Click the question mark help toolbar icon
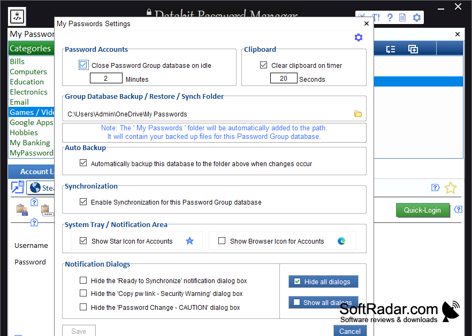Image resolution: width=472 pixels, height=336 pixels. (390, 18)
